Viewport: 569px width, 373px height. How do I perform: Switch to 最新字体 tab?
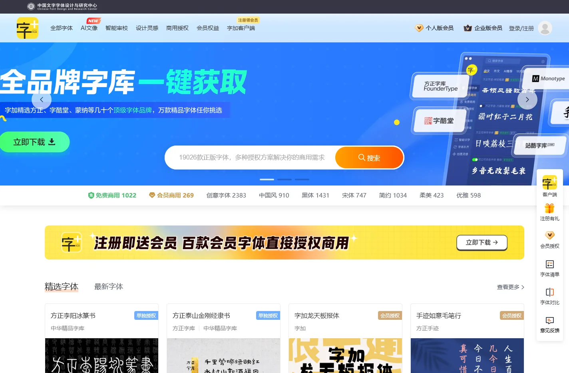(109, 287)
